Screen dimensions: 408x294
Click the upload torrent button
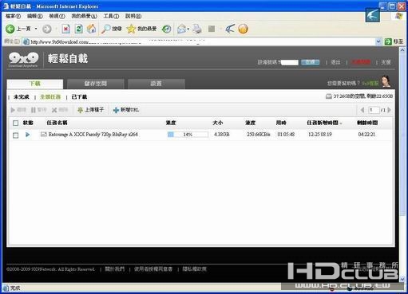tap(90, 110)
